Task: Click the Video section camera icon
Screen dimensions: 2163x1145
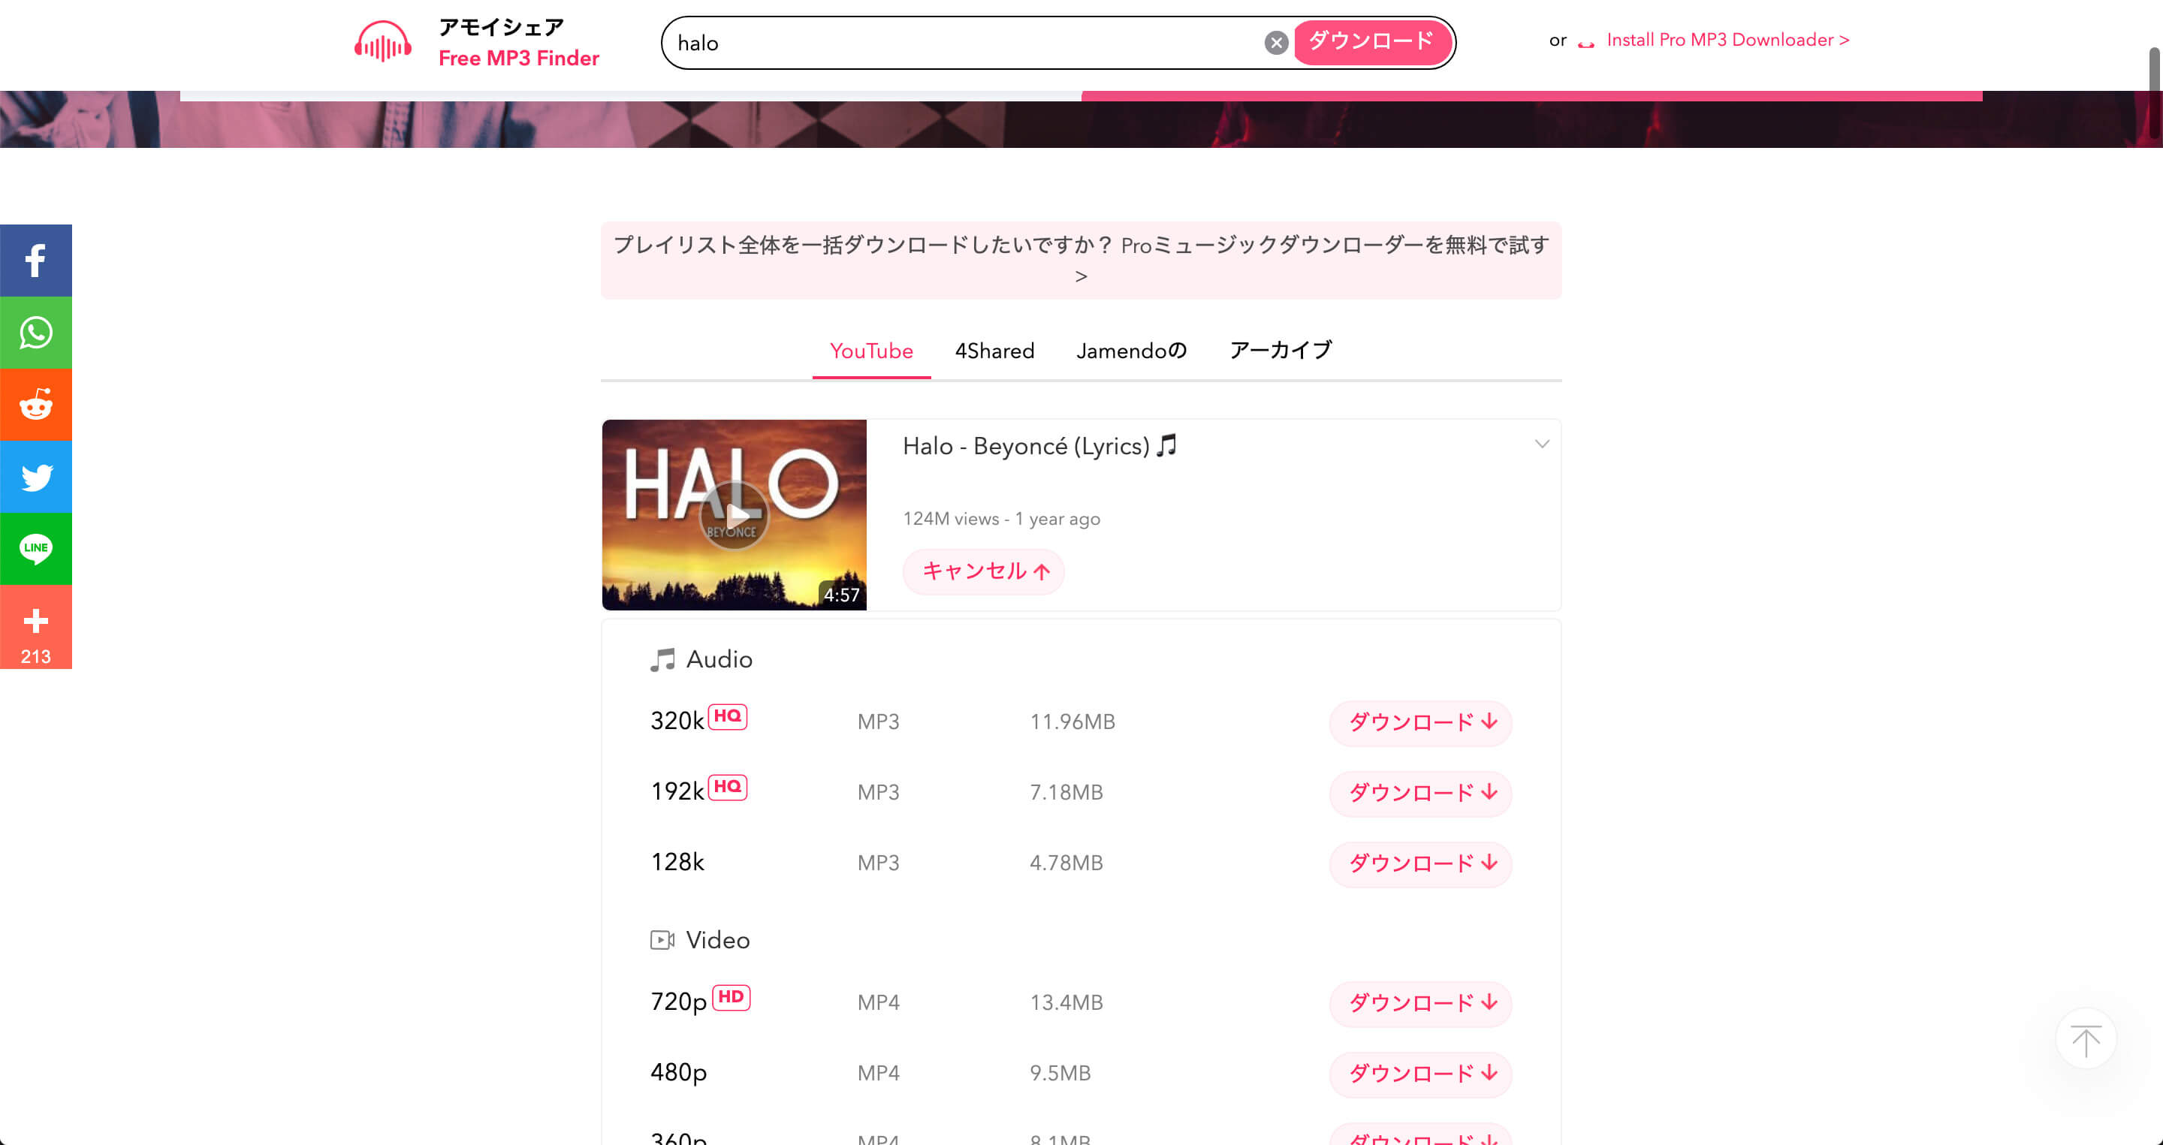Action: pos(662,940)
